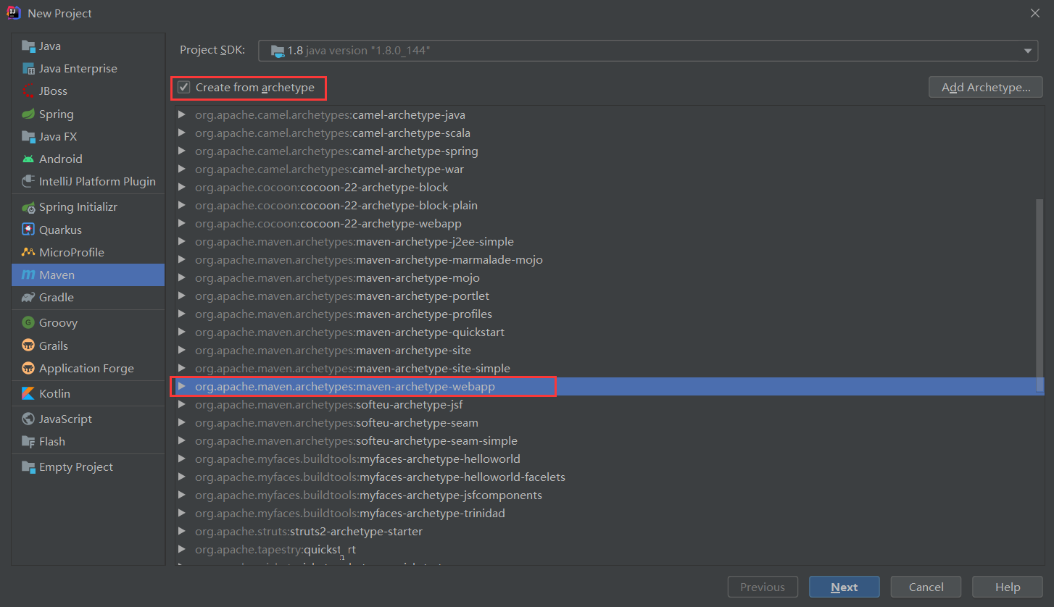
Task: Open the Project SDK dropdown
Action: pos(1027,51)
